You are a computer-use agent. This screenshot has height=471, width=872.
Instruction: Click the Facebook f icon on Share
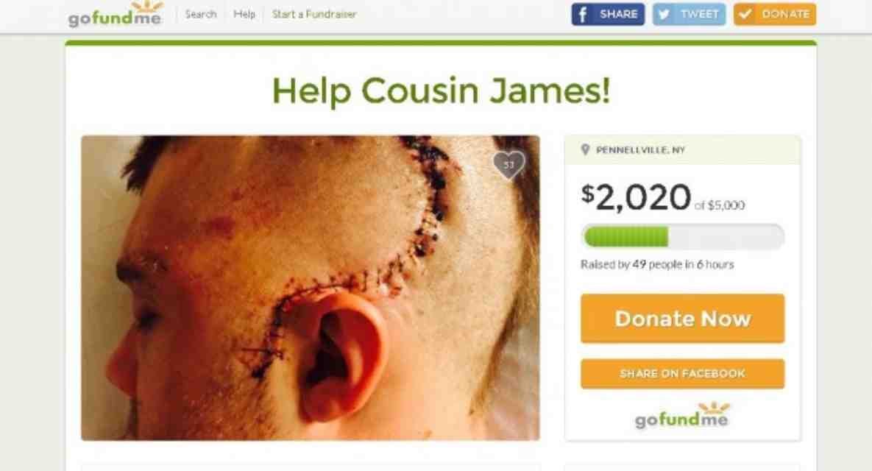(x=582, y=15)
